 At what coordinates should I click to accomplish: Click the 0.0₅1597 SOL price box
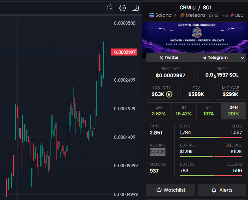pos(222,73)
